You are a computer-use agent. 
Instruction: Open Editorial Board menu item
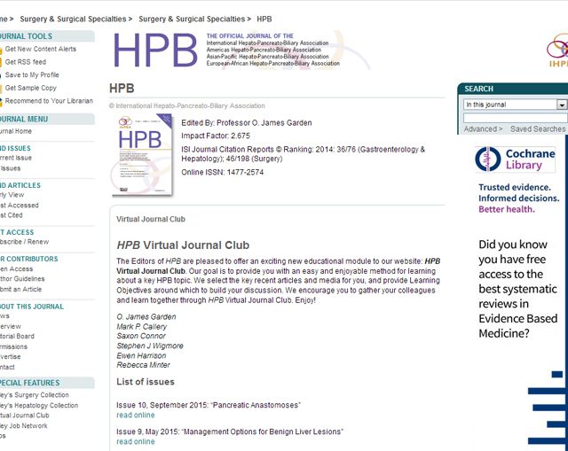click(16, 337)
